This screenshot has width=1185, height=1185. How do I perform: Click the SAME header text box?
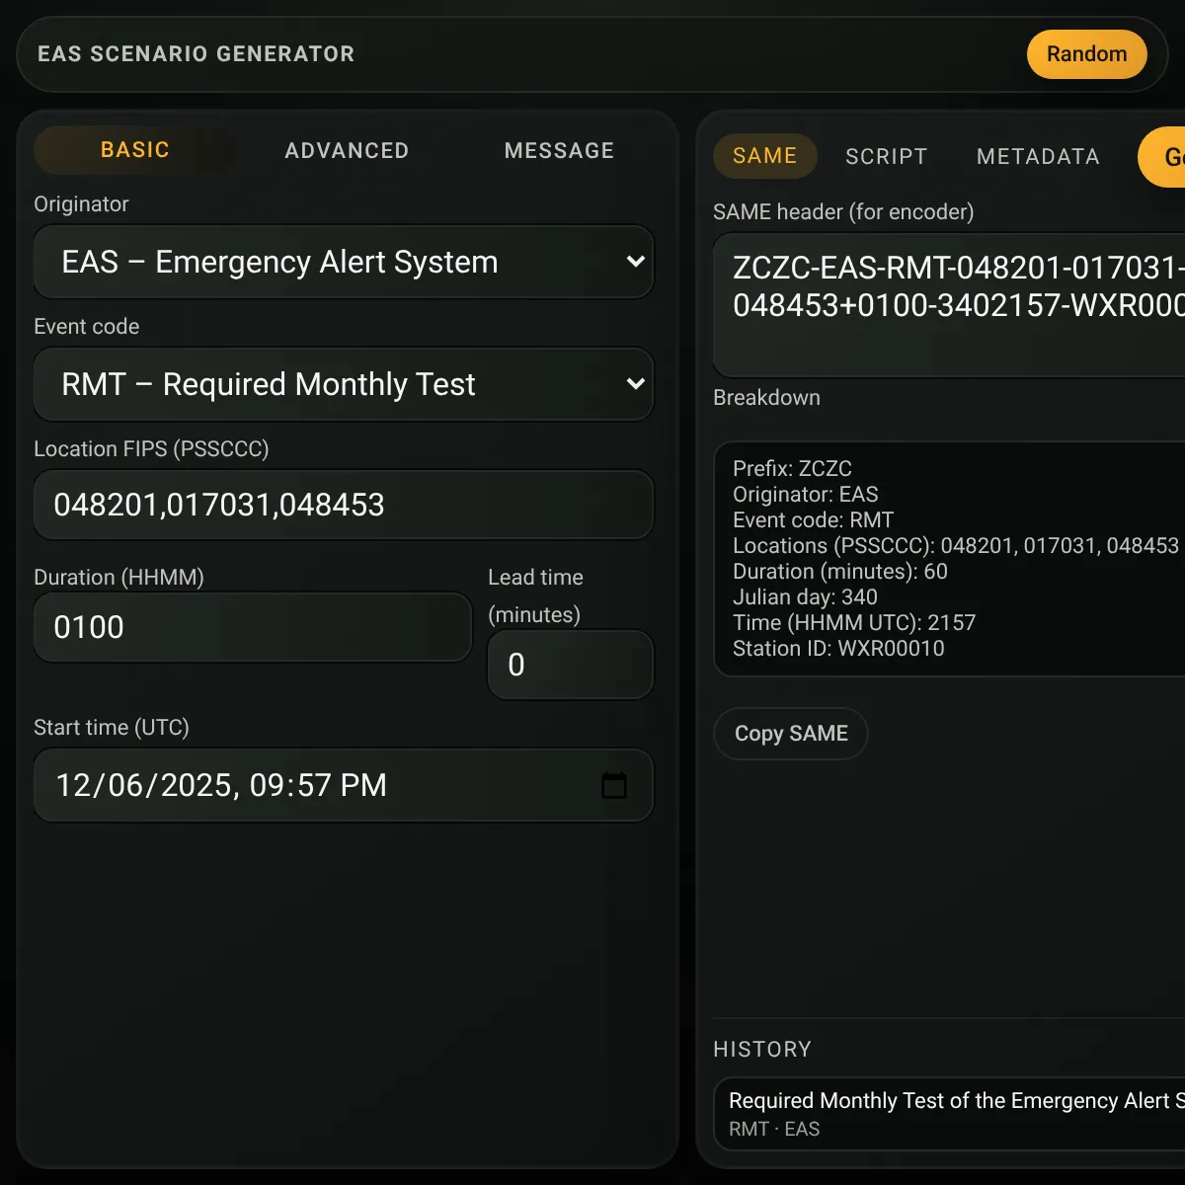(x=949, y=305)
